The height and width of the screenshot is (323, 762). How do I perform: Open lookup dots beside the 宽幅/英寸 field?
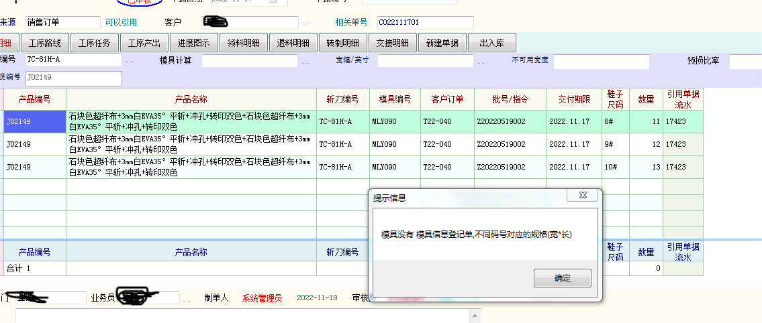click(x=481, y=62)
